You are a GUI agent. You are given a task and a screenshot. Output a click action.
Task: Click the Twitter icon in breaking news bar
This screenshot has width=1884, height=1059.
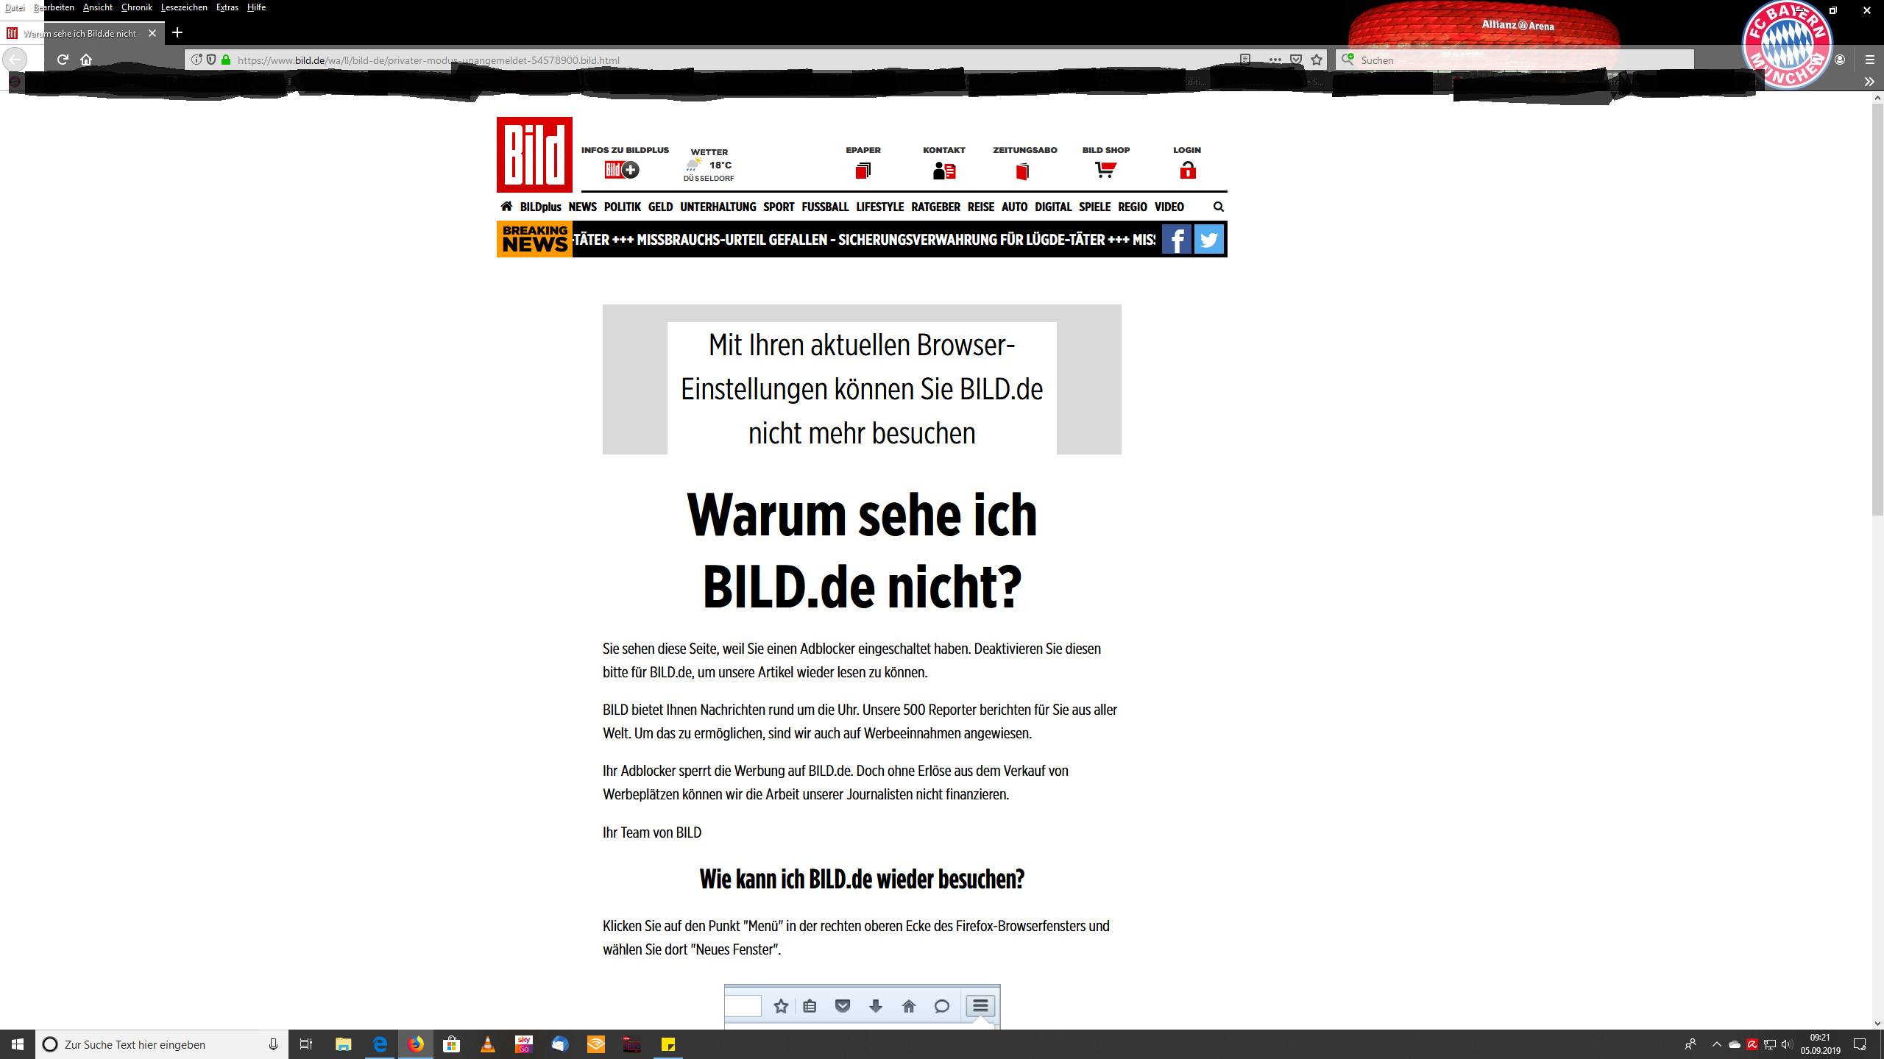(x=1208, y=240)
